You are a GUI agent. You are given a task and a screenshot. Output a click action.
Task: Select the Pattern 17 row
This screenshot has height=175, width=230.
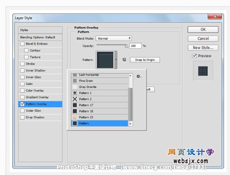coord(100,105)
